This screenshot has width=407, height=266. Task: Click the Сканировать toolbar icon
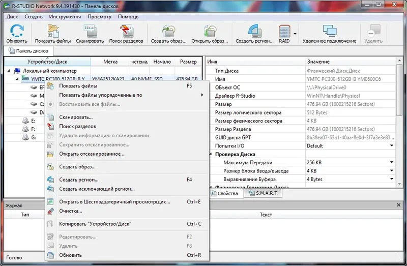click(90, 34)
